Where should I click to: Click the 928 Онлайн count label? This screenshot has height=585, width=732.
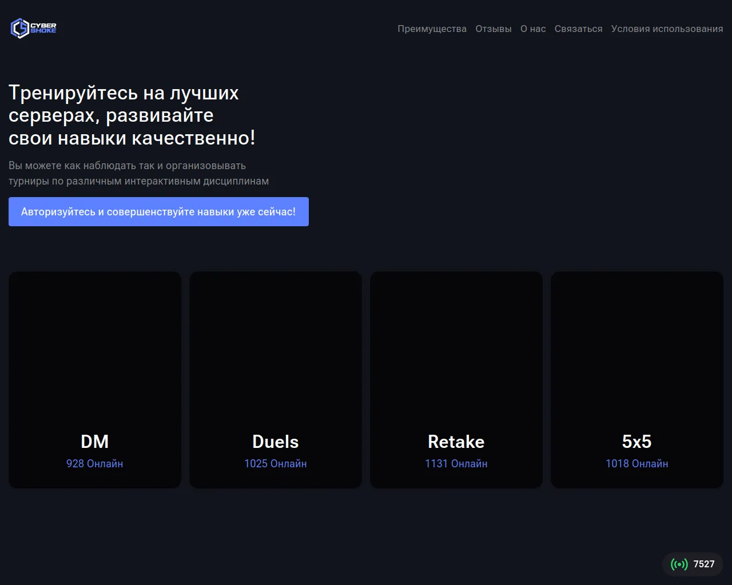[x=95, y=464]
